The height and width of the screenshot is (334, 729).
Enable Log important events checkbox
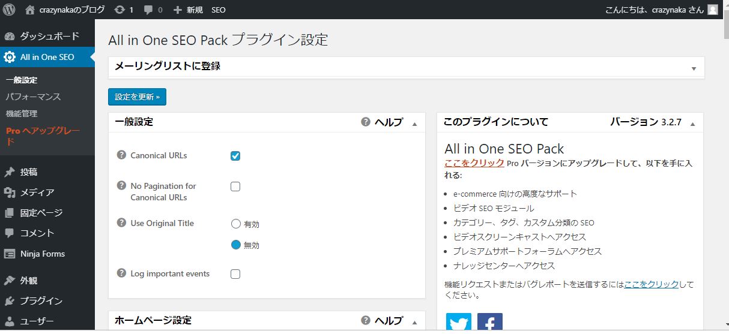(x=235, y=274)
